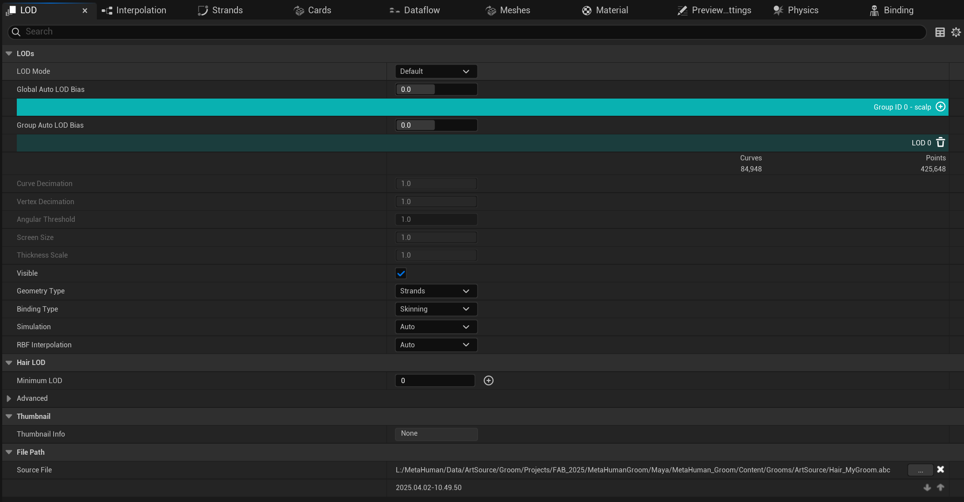Click the plus icon beside Minimum LOD
Viewport: 964px width, 502px height.
pyautogui.click(x=489, y=380)
